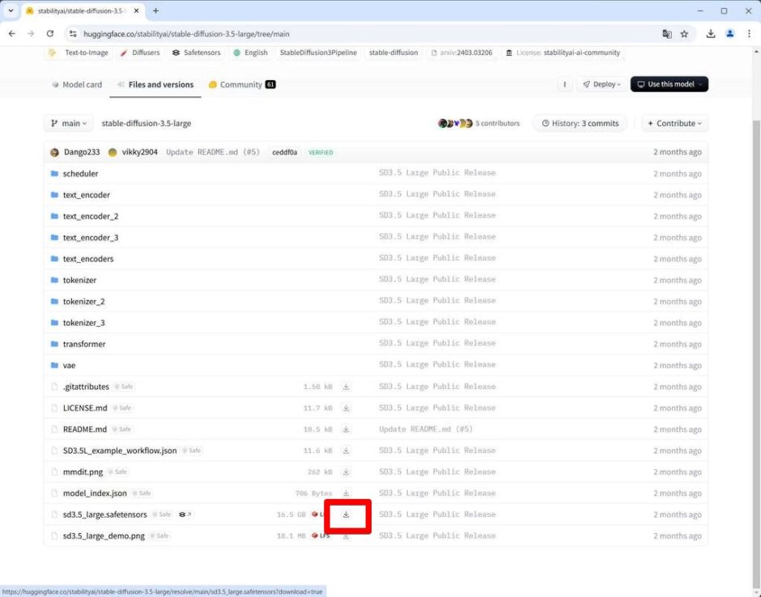Download the mmdit.png file
The image size is (761, 597).
(x=346, y=472)
